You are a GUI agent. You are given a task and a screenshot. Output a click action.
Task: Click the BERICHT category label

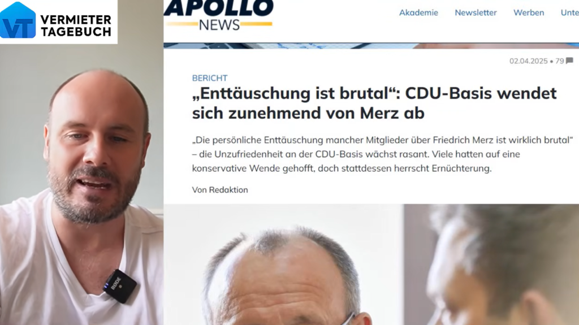point(210,78)
